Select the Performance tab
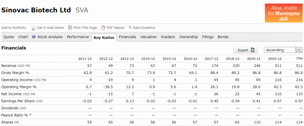 pos(78,37)
